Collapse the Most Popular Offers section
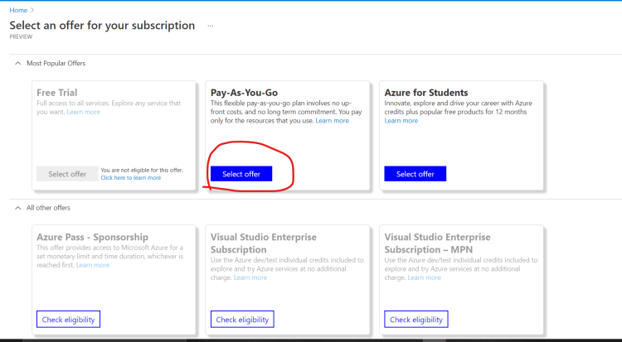This screenshot has height=342, width=622. 18,64
